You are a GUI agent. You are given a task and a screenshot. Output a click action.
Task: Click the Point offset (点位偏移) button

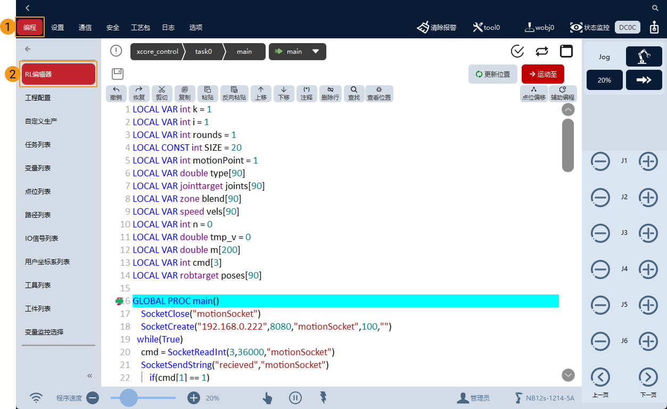click(534, 94)
